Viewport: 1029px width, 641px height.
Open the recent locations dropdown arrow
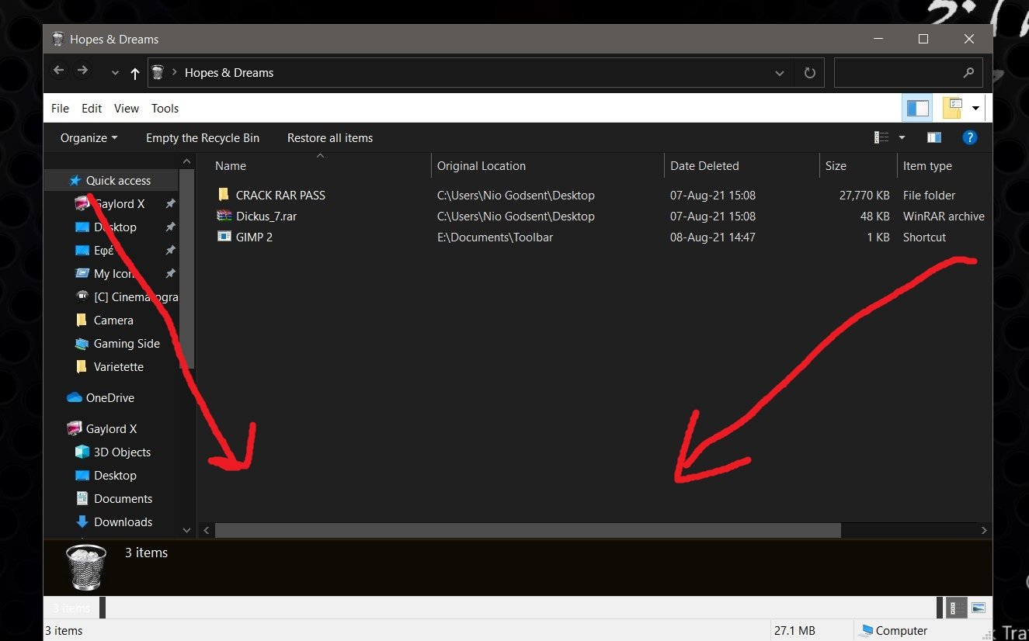coord(115,73)
